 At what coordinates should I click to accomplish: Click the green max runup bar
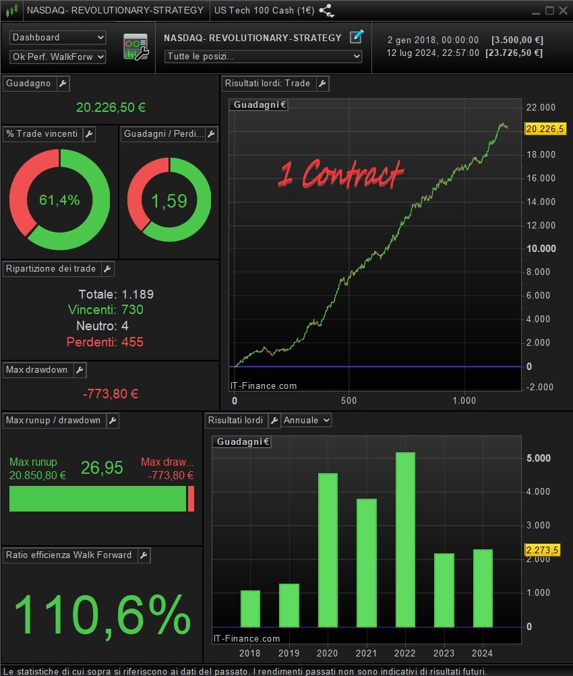pyautogui.click(x=98, y=499)
